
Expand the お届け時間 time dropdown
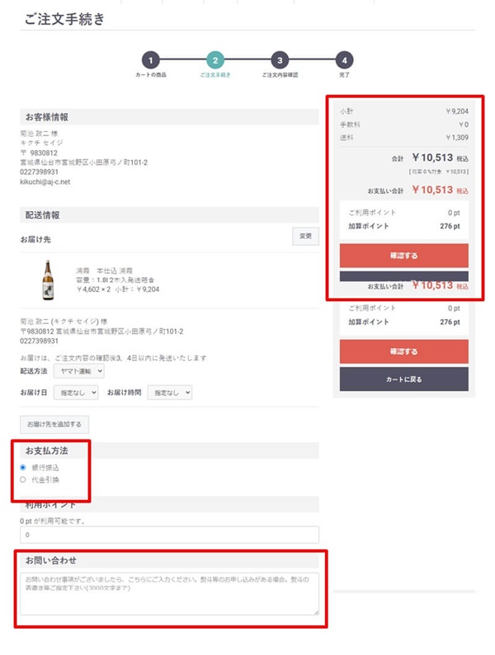click(169, 393)
